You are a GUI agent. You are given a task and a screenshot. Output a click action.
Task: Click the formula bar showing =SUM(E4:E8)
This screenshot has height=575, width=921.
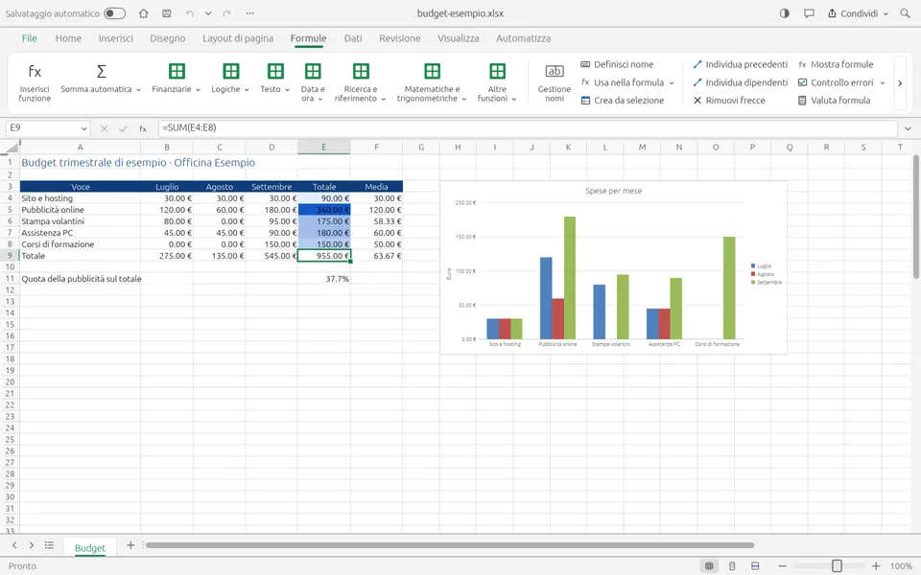point(528,127)
